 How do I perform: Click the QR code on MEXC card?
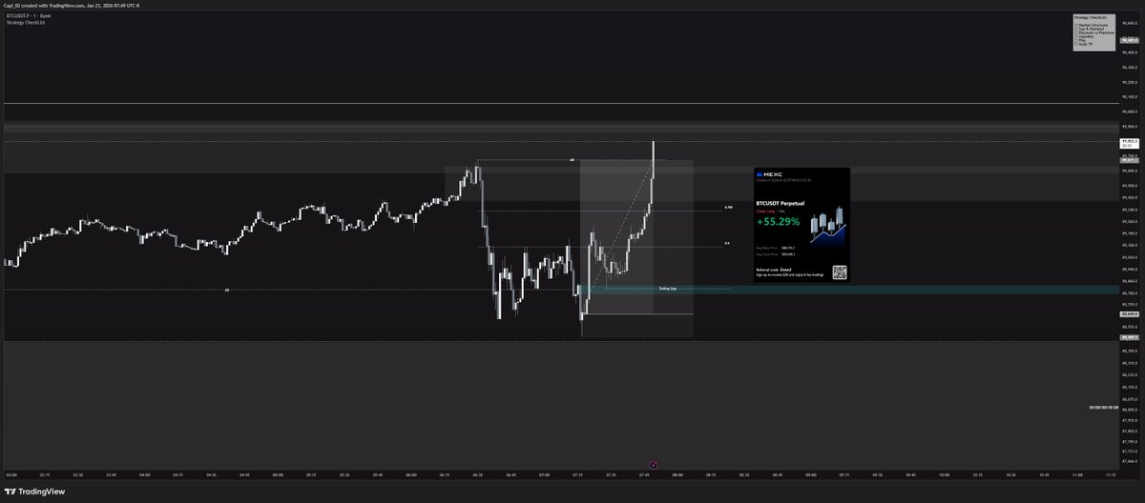tap(839, 272)
